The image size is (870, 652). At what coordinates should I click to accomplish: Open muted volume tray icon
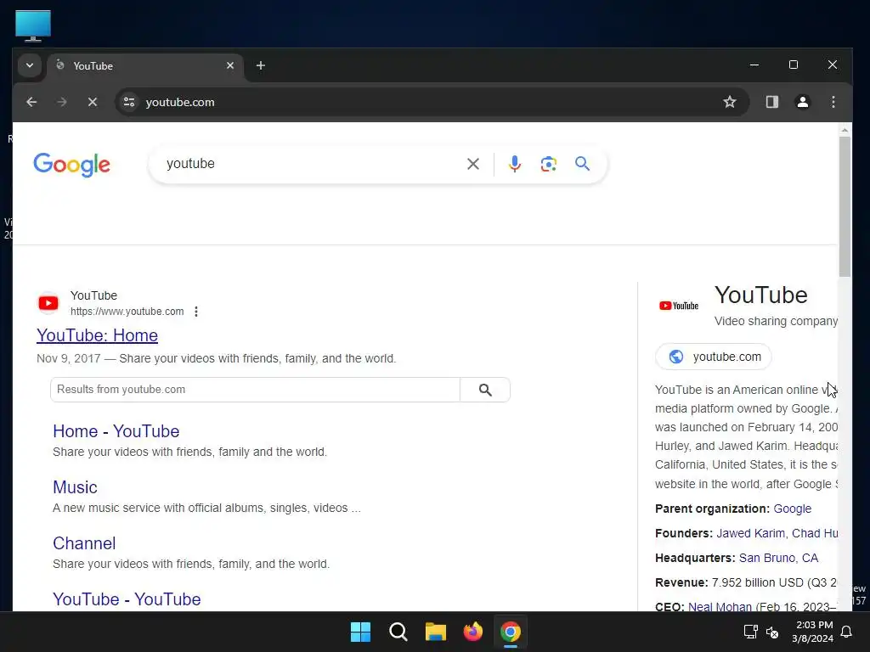771,632
